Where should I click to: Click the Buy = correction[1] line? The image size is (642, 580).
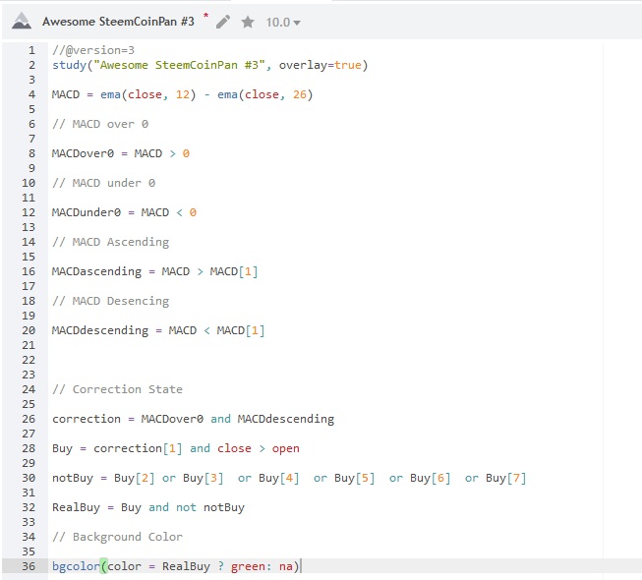coord(176,448)
